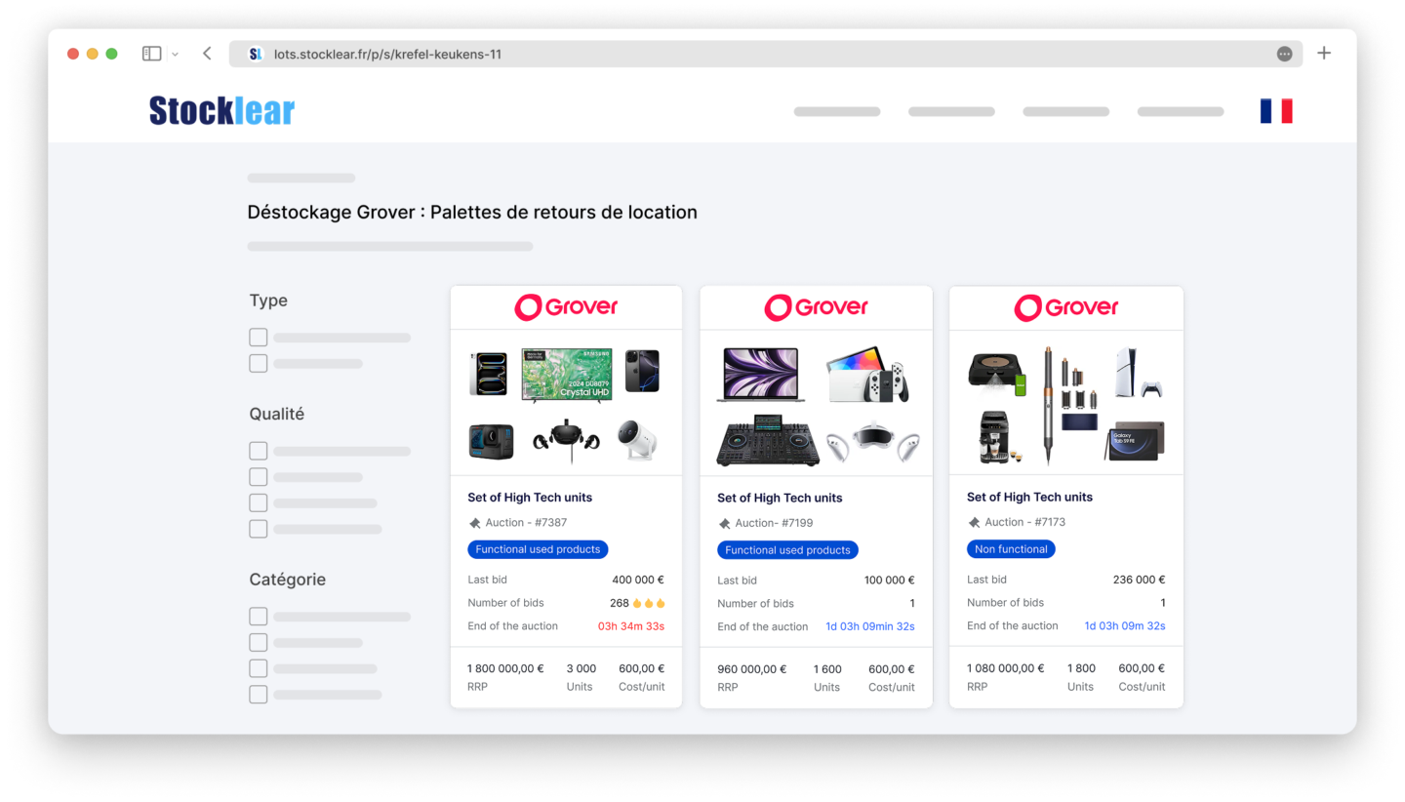Viewport: 1405px width, 802px height.
Task: Click the 100 000 € last bid value
Action: pos(889,581)
